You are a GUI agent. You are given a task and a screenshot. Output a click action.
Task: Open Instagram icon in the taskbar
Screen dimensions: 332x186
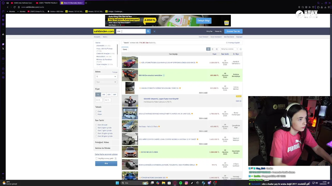coord(186,183)
